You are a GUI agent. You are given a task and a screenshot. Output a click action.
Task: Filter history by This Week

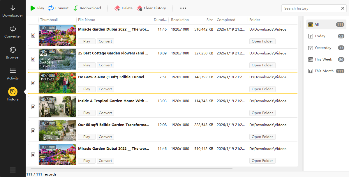click(x=323, y=59)
